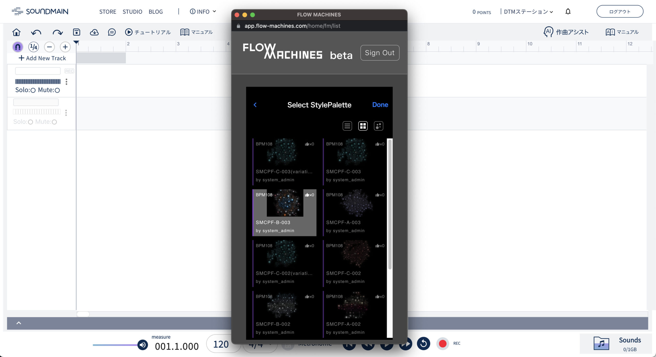The width and height of the screenshot is (656, 357).
Task: Open the STORE menu item
Action: point(108,12)
